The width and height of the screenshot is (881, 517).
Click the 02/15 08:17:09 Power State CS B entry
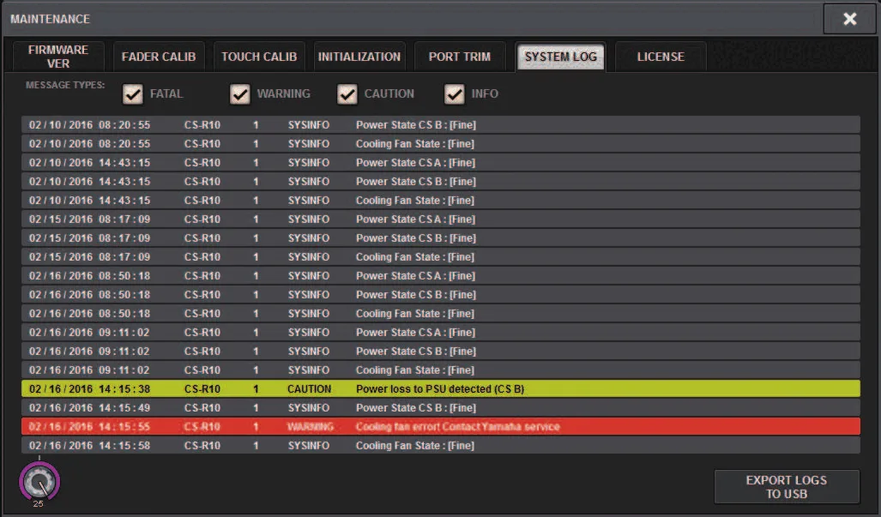click(x=441, y=238)
